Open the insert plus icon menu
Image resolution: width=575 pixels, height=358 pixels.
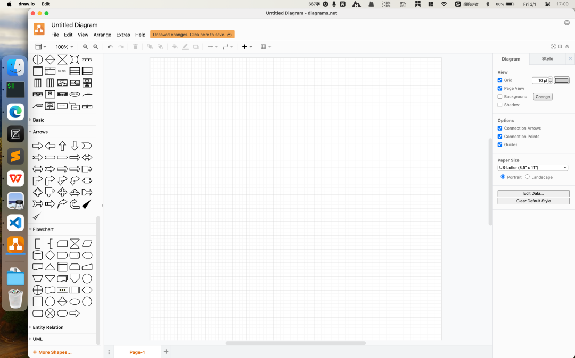pos(247,47)
